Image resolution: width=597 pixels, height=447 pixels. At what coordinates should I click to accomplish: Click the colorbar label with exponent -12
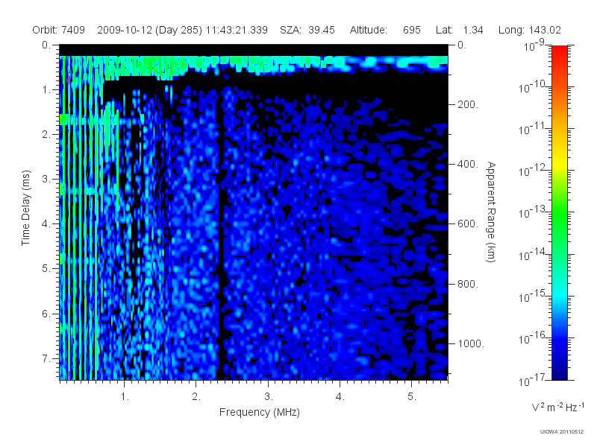click(533, 171)
